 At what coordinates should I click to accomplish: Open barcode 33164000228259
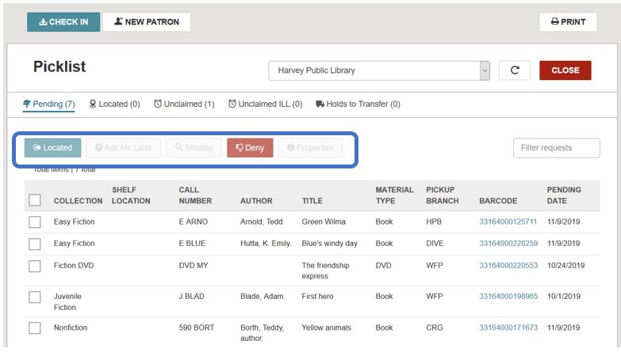(508, 244)
